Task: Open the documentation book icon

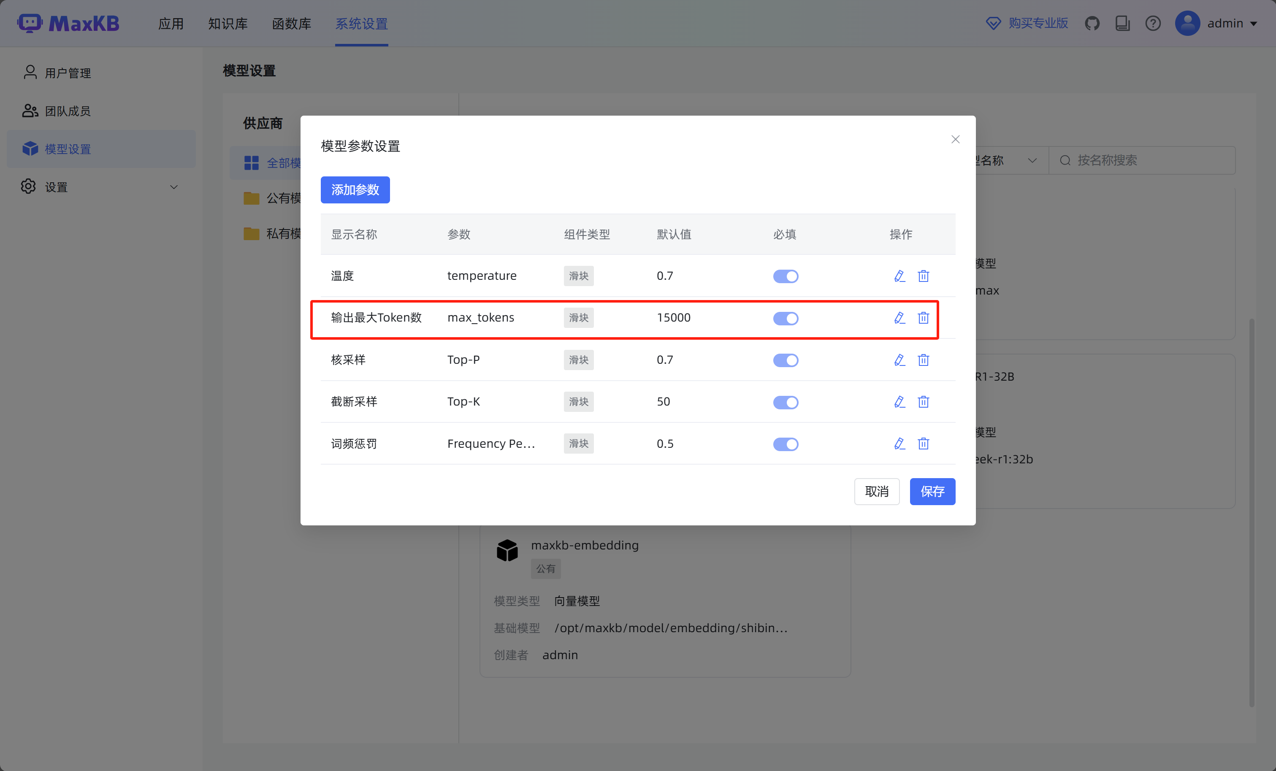Action: [1122, 23]
